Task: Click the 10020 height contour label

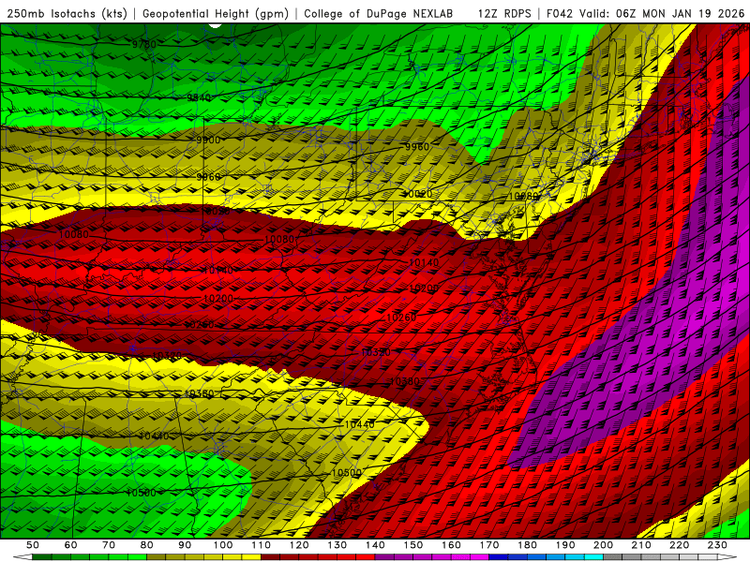Action: [418, 194]
